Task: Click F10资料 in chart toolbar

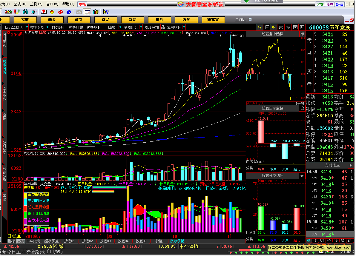Action: tap(58, 27)
